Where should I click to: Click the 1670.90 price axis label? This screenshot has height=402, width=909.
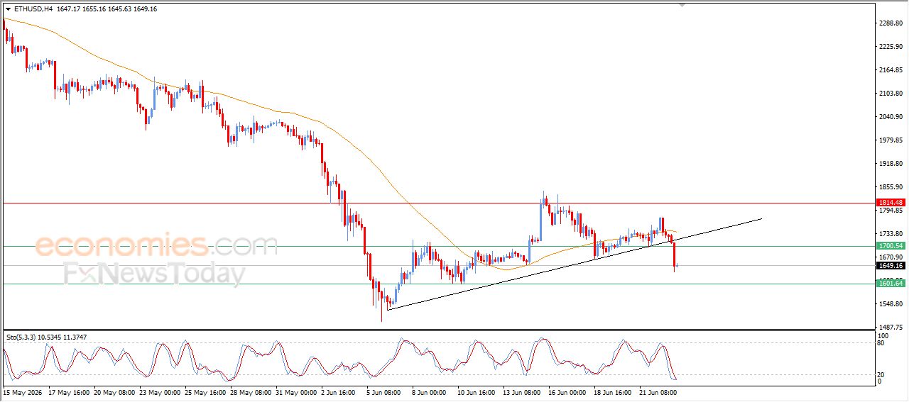pos(891,257)
